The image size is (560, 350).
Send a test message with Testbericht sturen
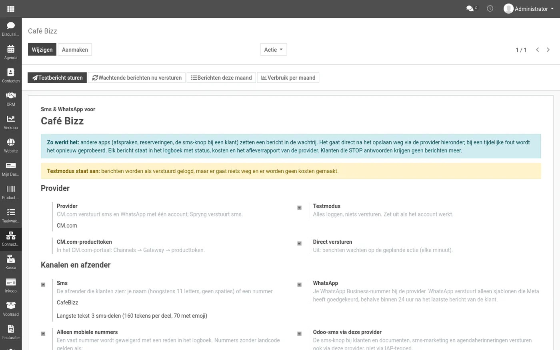coord(57,78)
